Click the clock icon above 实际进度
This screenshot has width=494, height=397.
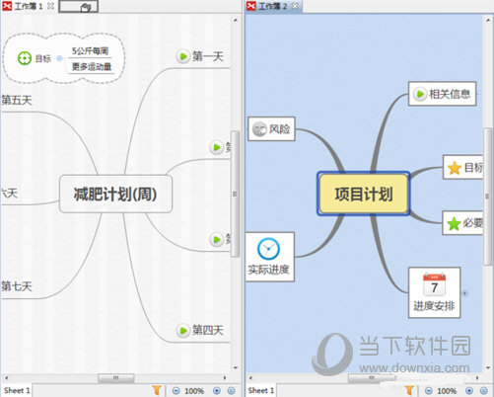pos(268,249)
